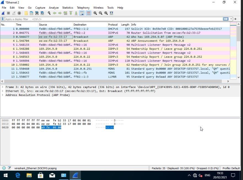Select highlighted bytes a9 fe 09 00

pos(51,128)
